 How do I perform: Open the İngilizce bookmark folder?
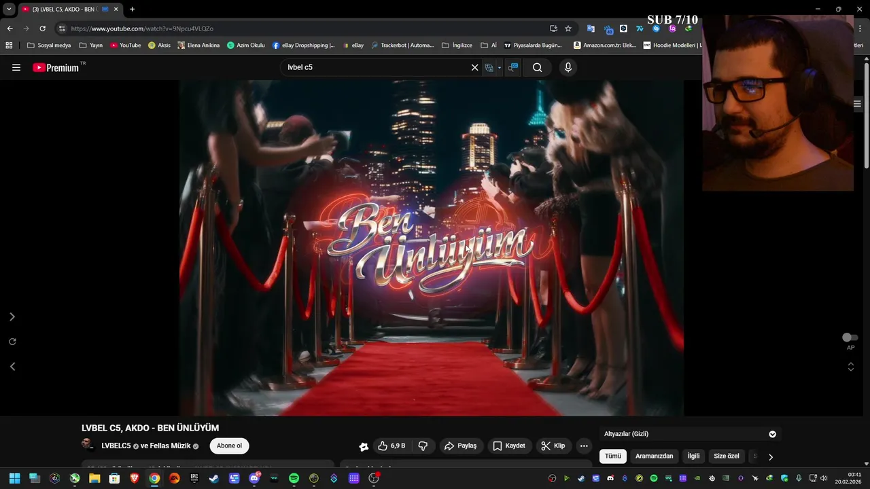tap(457, 46)
